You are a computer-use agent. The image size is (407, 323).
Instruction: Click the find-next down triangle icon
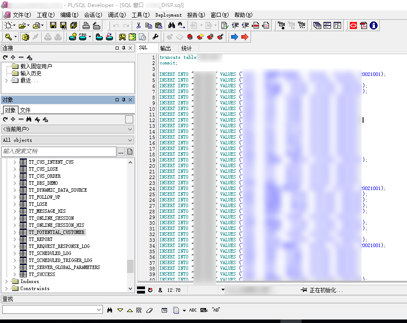pyautogui.click(x=120, y=310)
